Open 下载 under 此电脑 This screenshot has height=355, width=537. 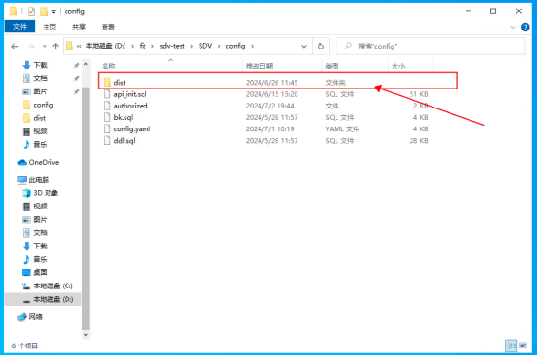[x=41, y=246]
